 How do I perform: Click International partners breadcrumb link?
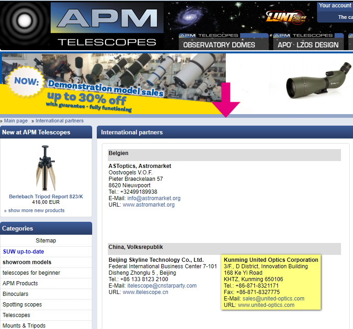59,121
